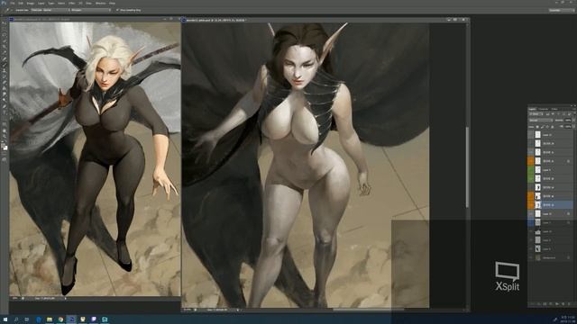Open left document status bar arrow menu
Image resolution: width=577 pixels, height=324 pixels.
pyautogui.click(x=66, y=298)
